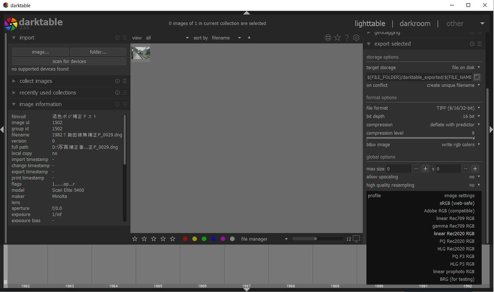Click the folder... import button
Viewport: 494px width, 292px height.
coord(98,52)
